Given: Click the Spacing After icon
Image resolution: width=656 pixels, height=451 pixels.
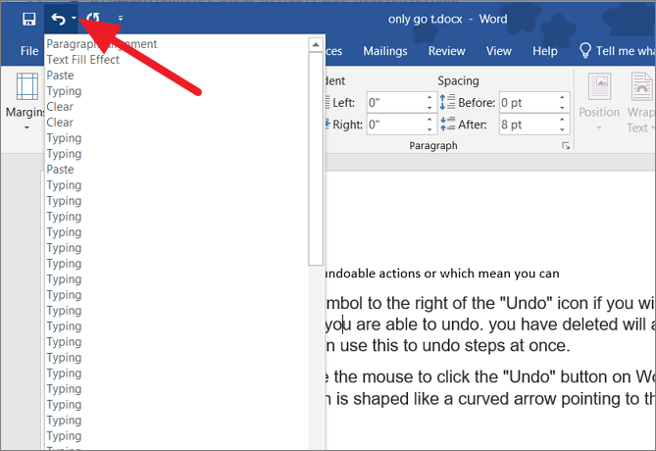Looking at the screenshot, I should tap(447, 125).
